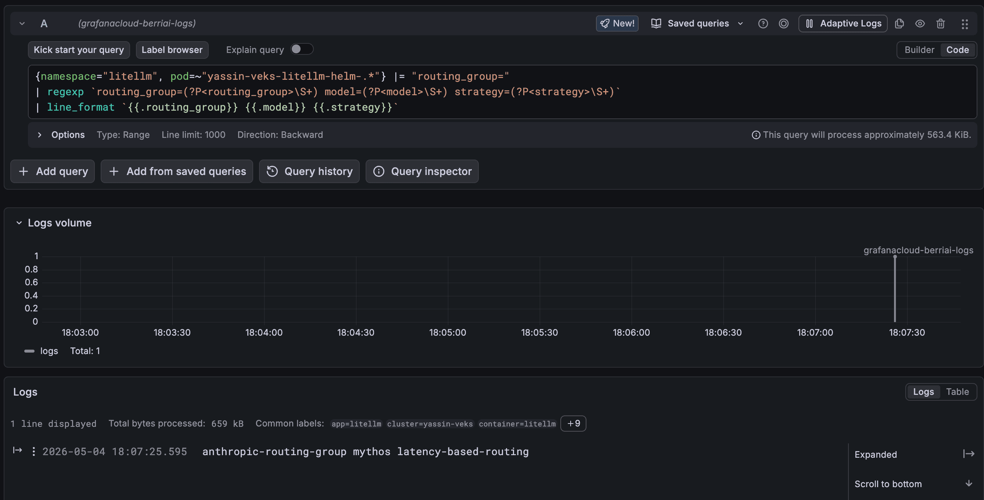
Task: Grab the query drag handle dots icon
Action: point(965,24)
